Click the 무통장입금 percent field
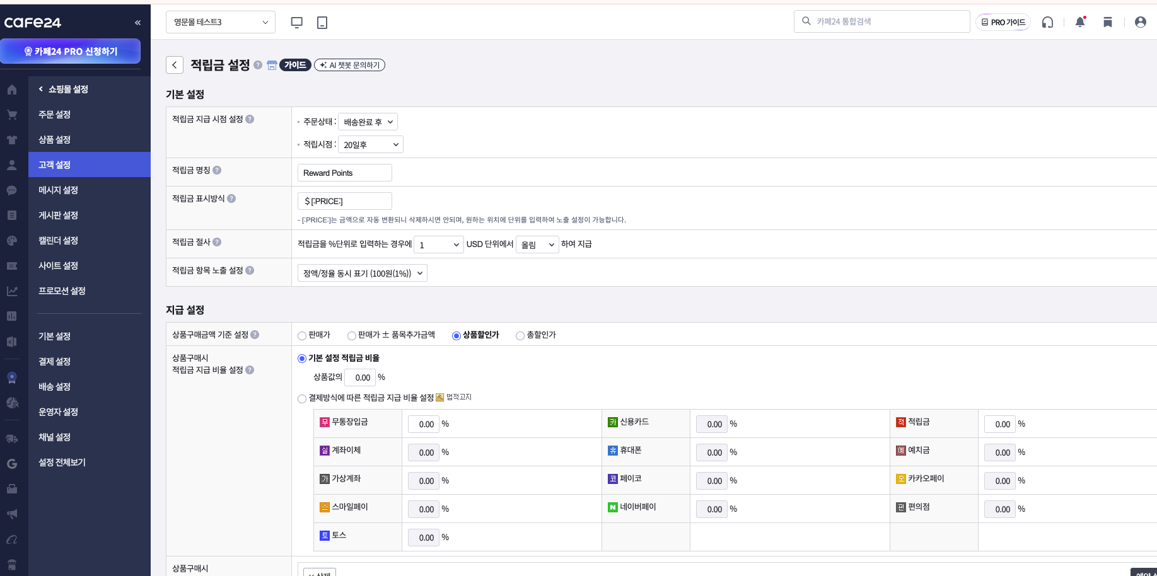Image resolution: width=1157 pixels, height=576 pixels. pos(424,424)
